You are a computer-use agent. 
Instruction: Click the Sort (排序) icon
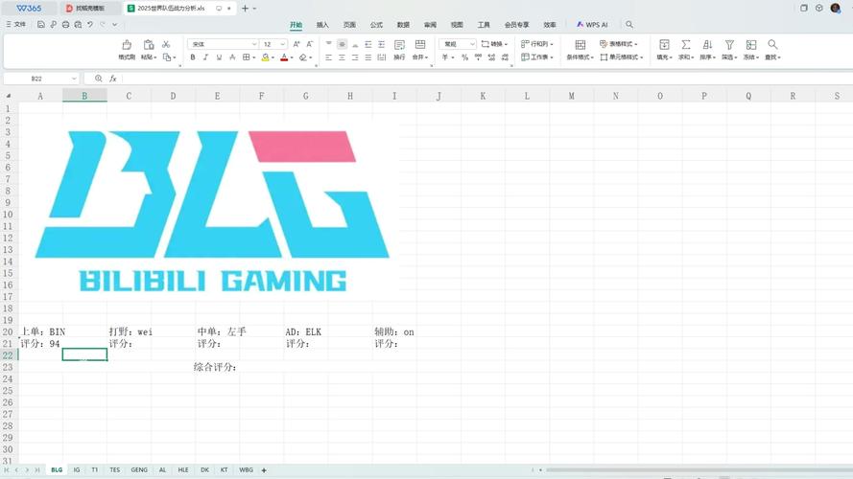point(707,44)
